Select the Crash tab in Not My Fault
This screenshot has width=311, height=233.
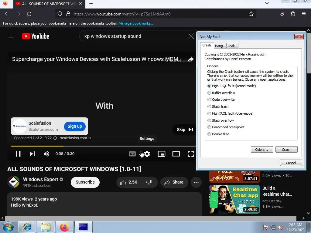(207, 45)
